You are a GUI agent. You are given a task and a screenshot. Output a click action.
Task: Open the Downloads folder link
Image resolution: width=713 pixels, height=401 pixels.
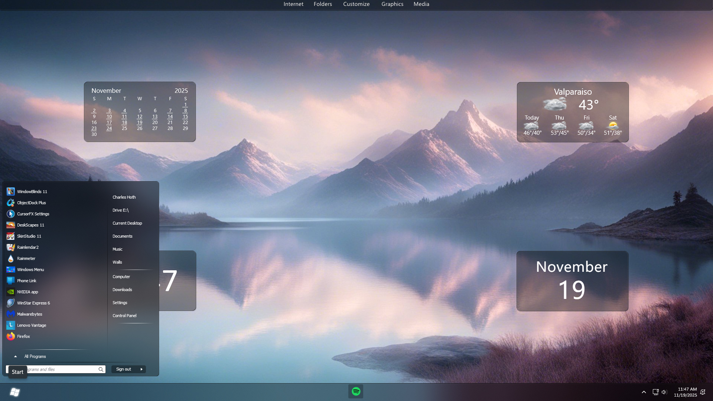pyautogui.click(x=122, y=290)
